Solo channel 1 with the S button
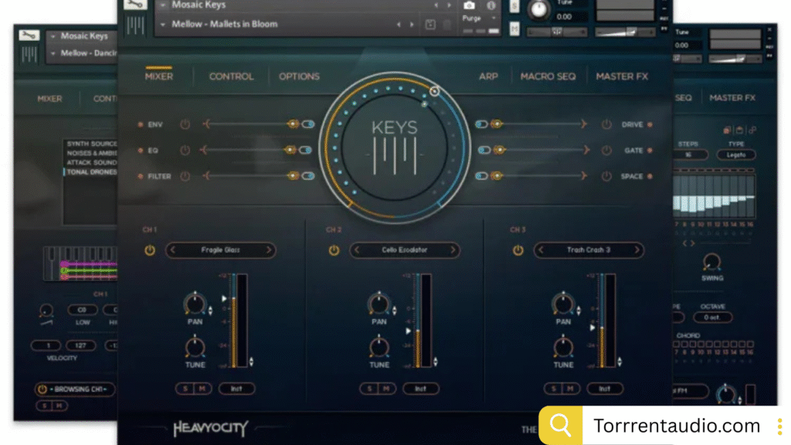791x445 pixels. click(x=185, y=389)
